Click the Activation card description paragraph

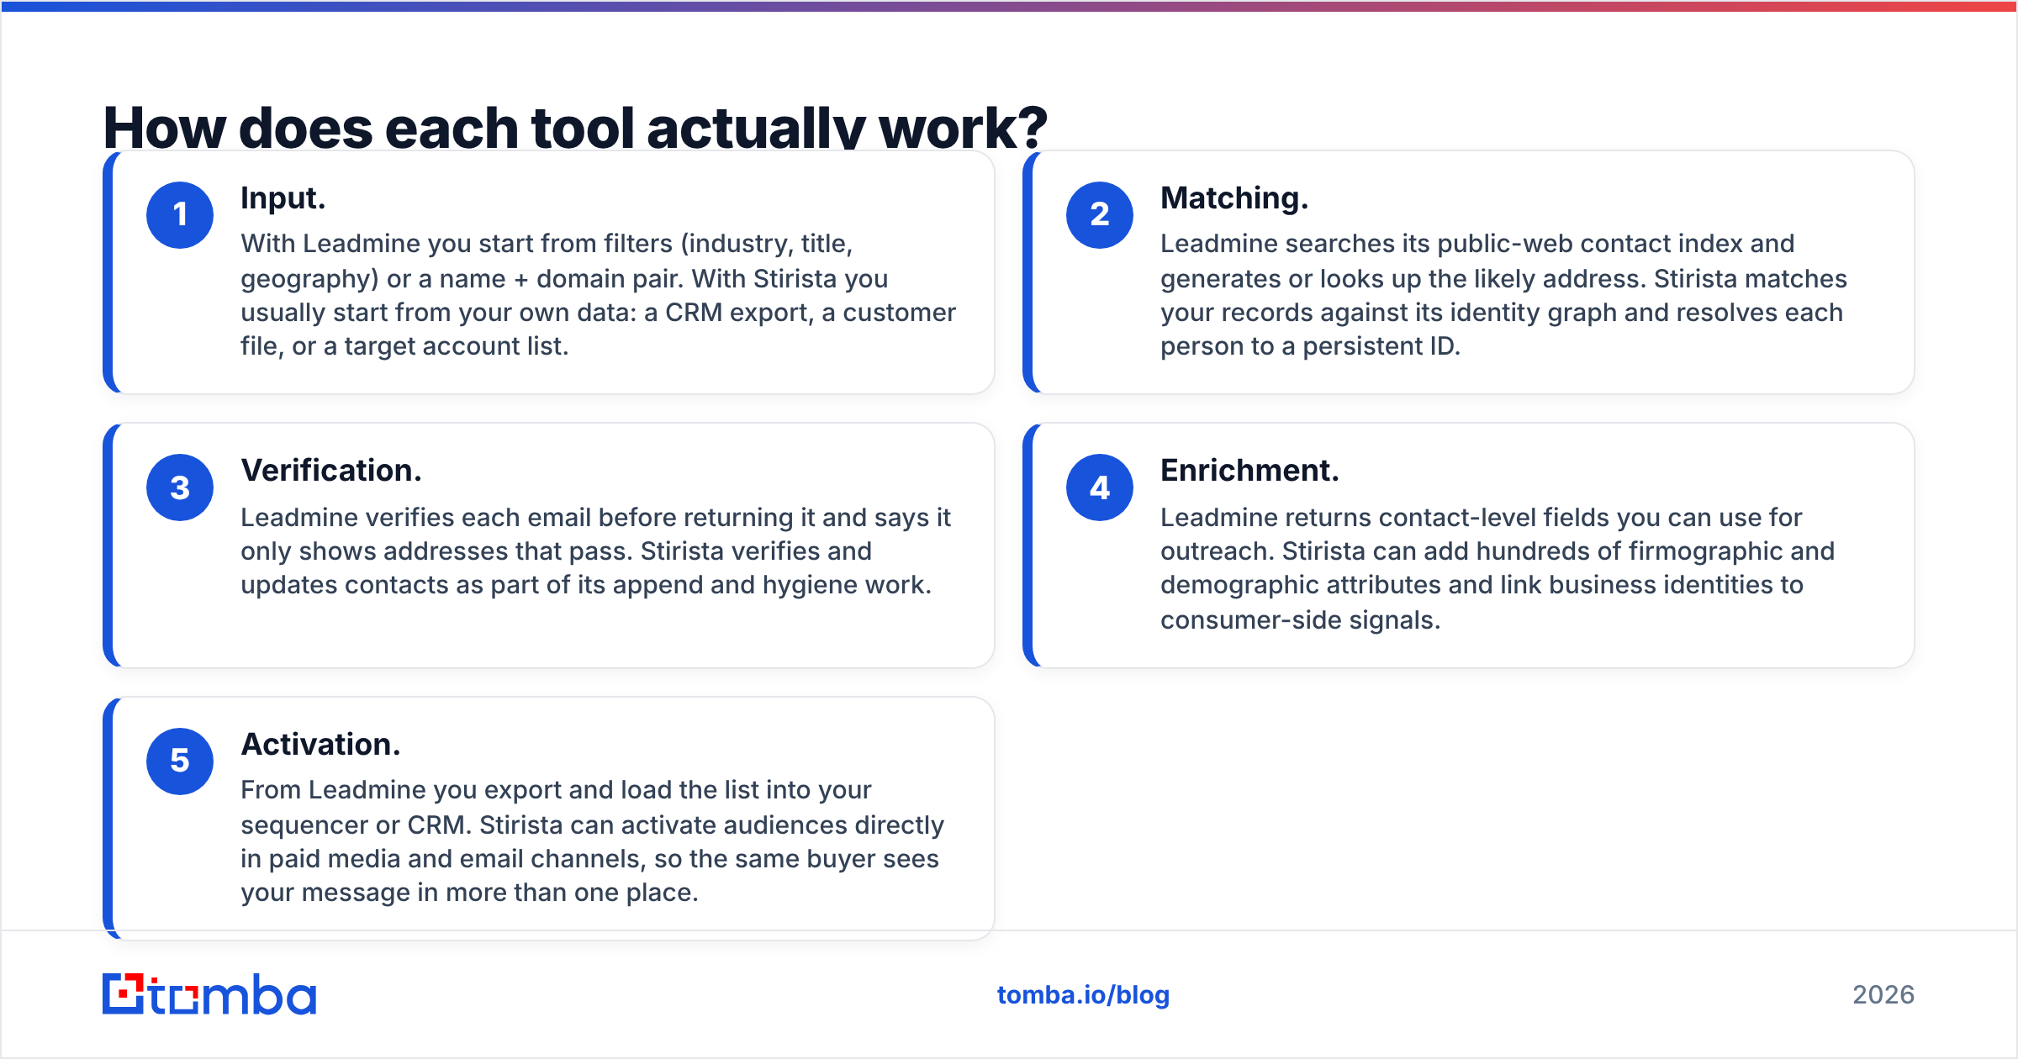(592, 841)
